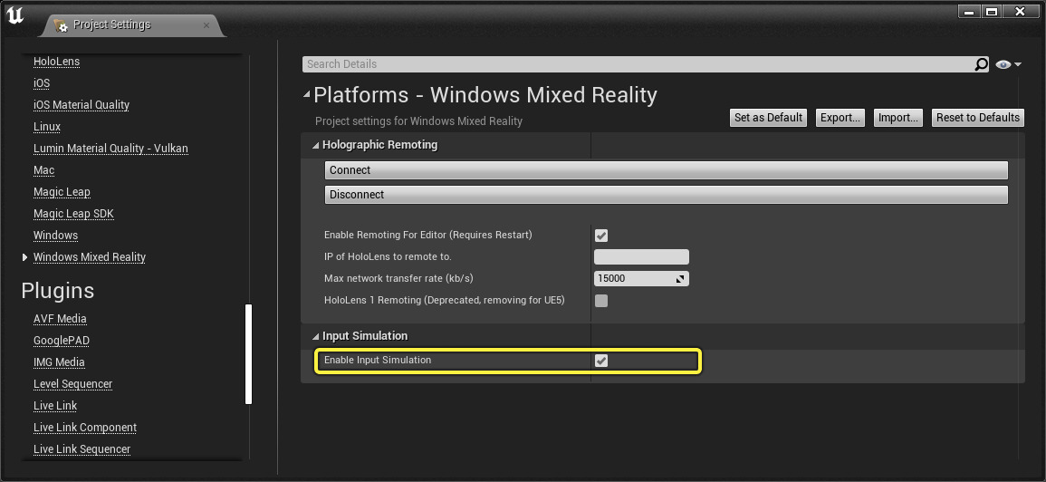This screenshot has width=1046, height=482.
Task: Open HoloLens platform settings
Action: pyautogui.click(x=57, y=62)
